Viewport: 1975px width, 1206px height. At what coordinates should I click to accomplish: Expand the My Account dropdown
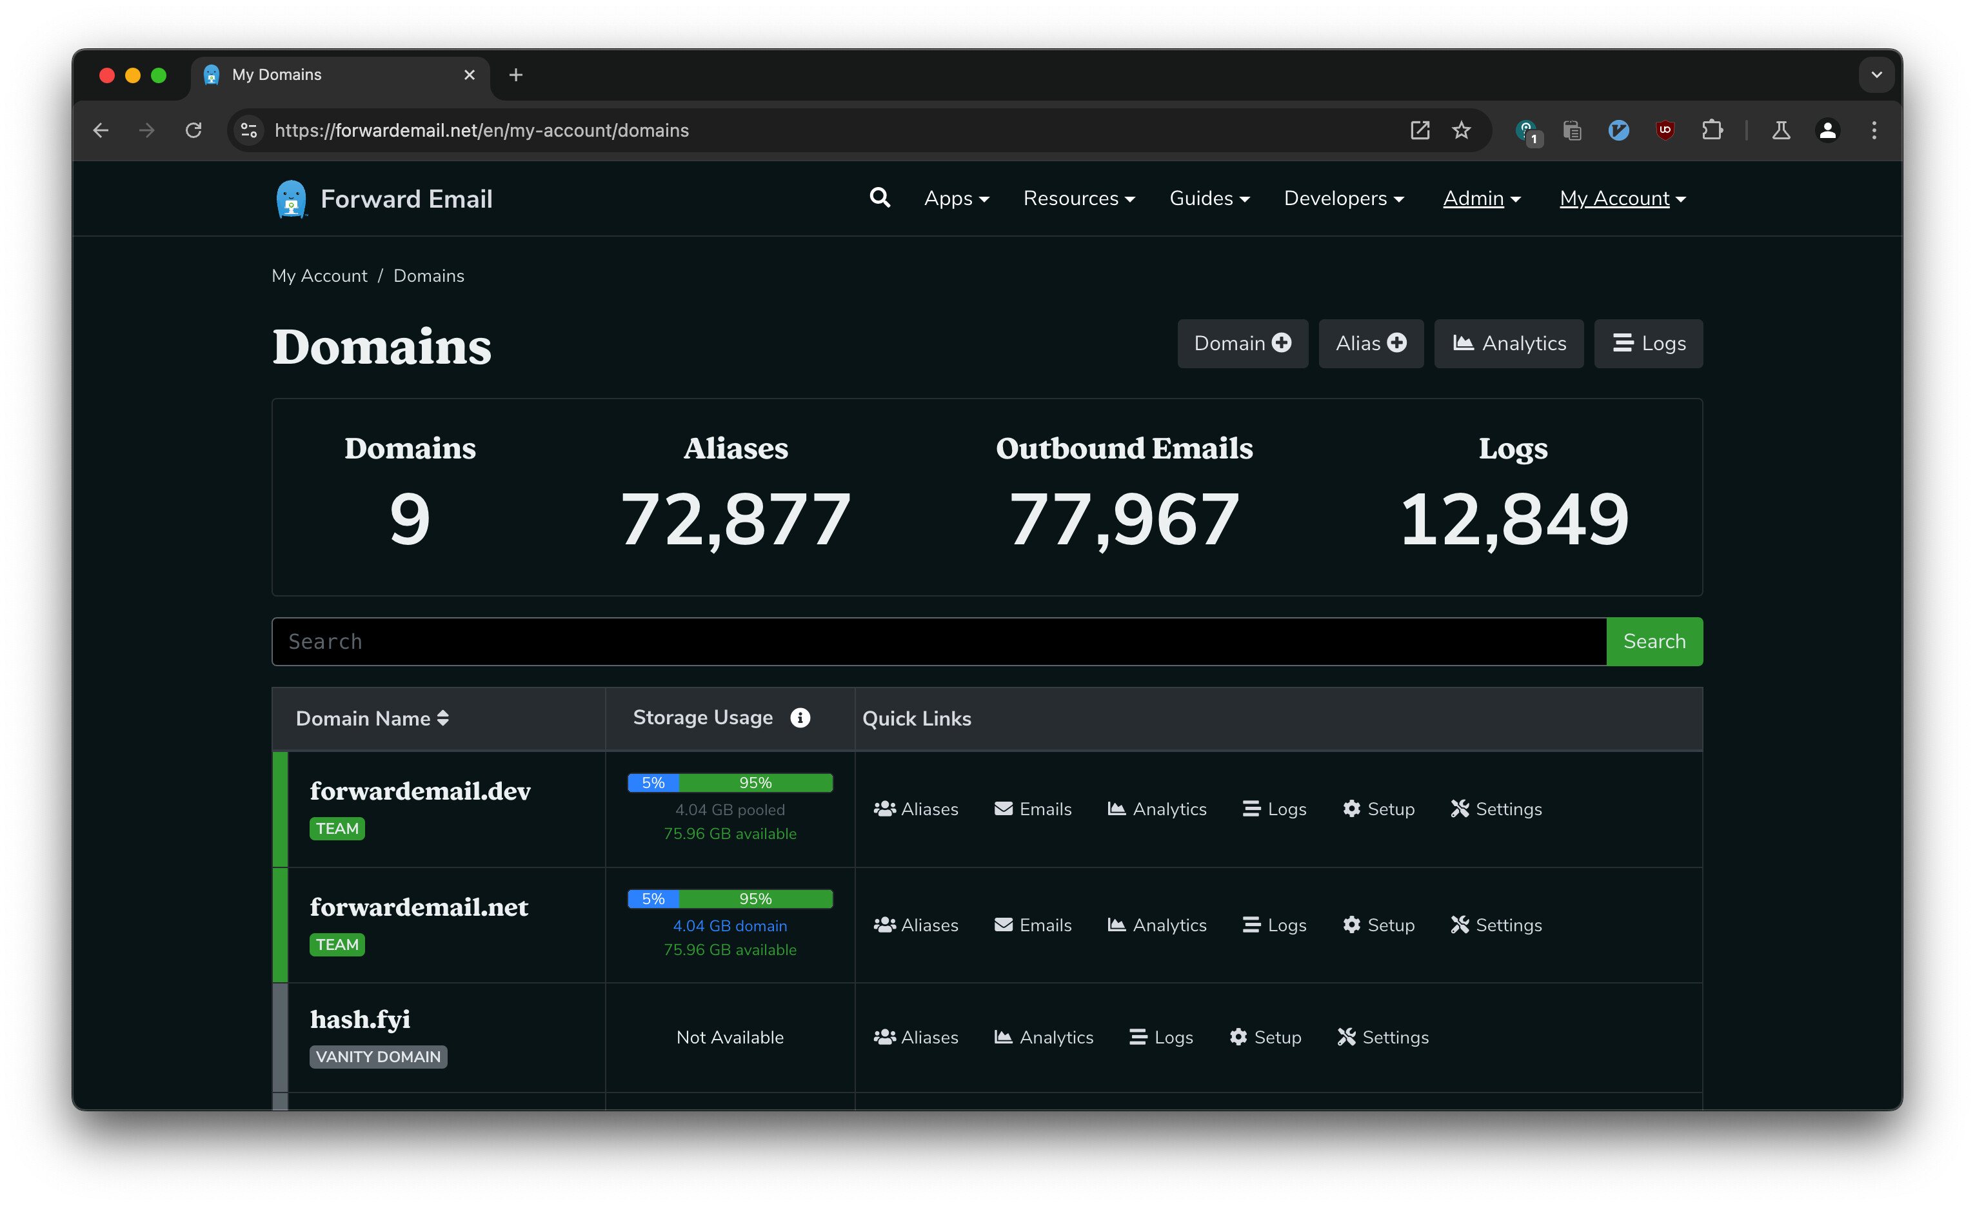pyautogui.click(x=1622, y=198)
